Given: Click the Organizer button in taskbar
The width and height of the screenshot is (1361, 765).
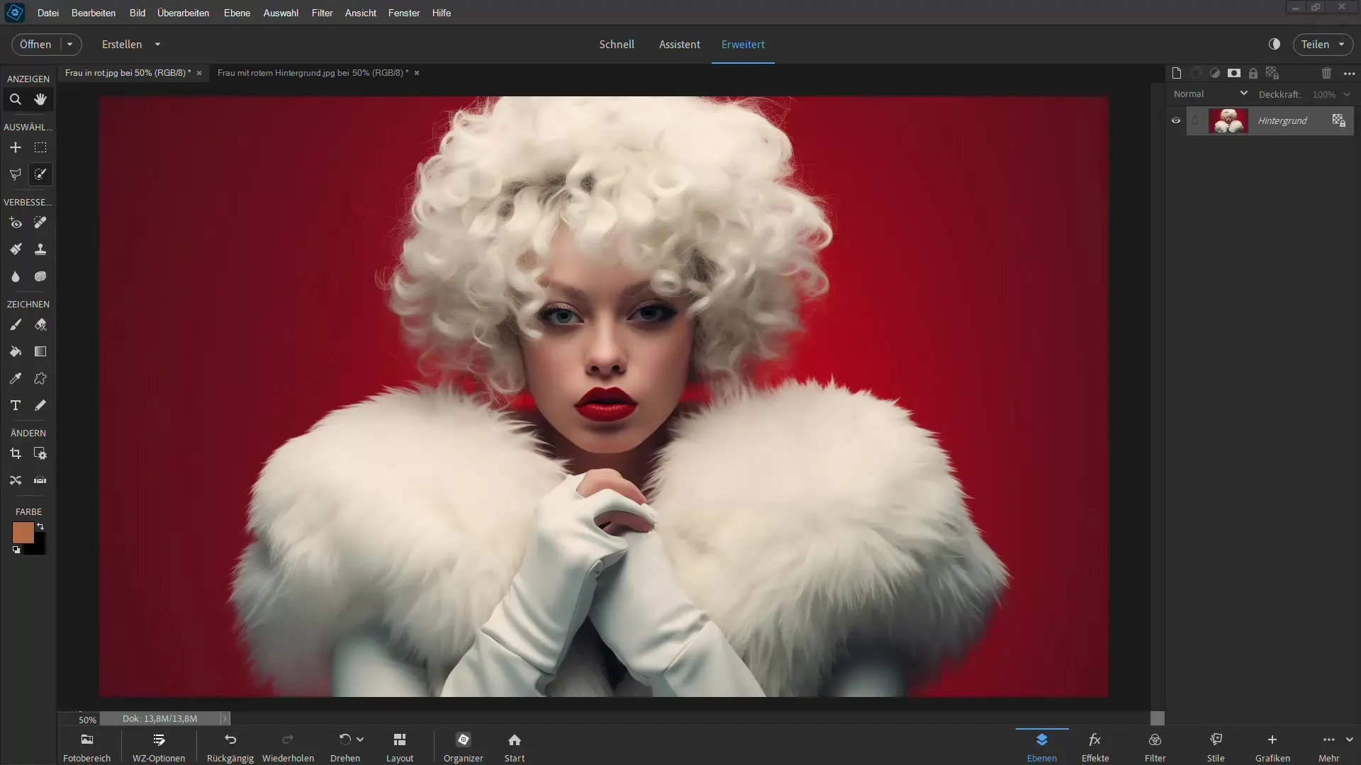Looking at the screenshot, I should [x=463, y=747].
